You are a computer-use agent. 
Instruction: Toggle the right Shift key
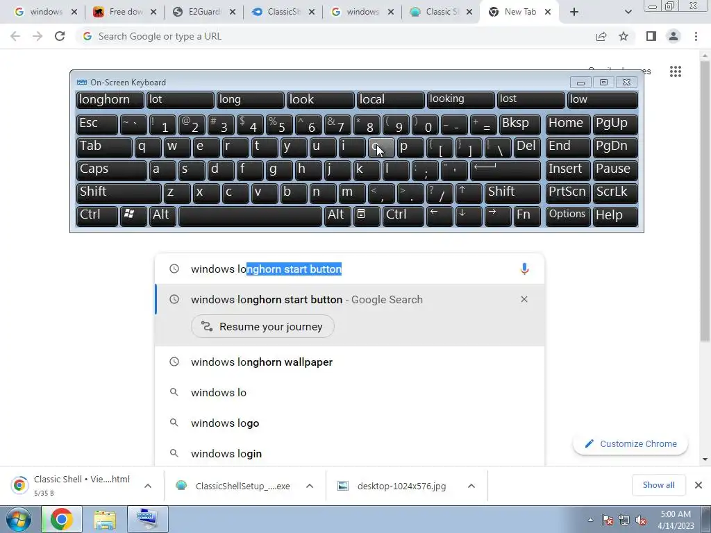pyautogui.click(x=512, y=193)
